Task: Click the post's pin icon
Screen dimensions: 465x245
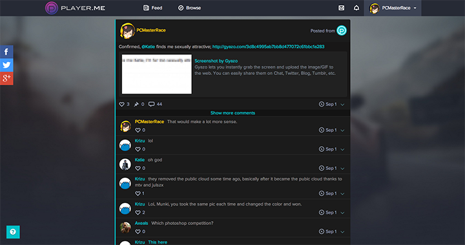Action: tap(136, 104)
